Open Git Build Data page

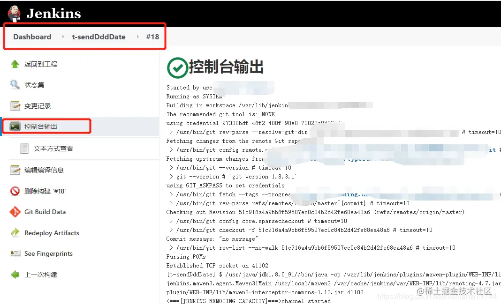click(x=45, y=212)
